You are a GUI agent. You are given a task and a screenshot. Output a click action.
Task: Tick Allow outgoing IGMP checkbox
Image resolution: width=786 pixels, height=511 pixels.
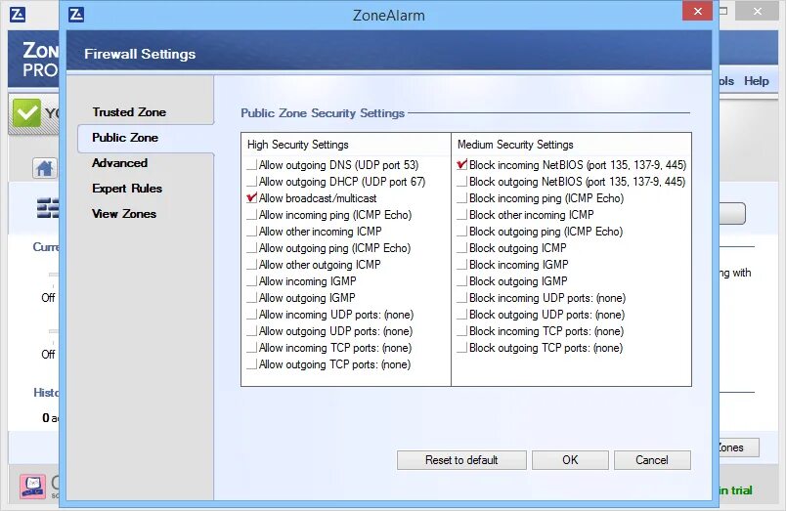point(251,298)
